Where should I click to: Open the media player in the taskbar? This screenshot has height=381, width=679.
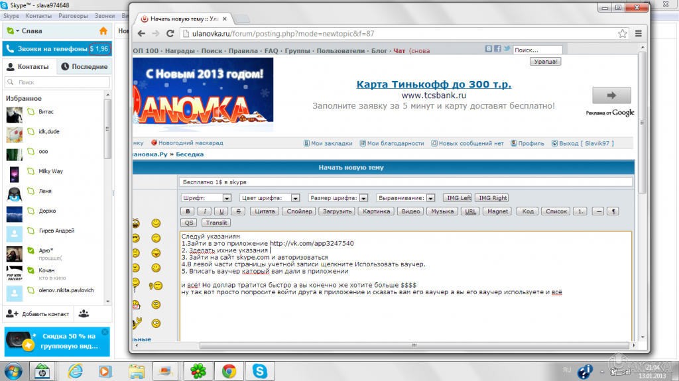105,371
